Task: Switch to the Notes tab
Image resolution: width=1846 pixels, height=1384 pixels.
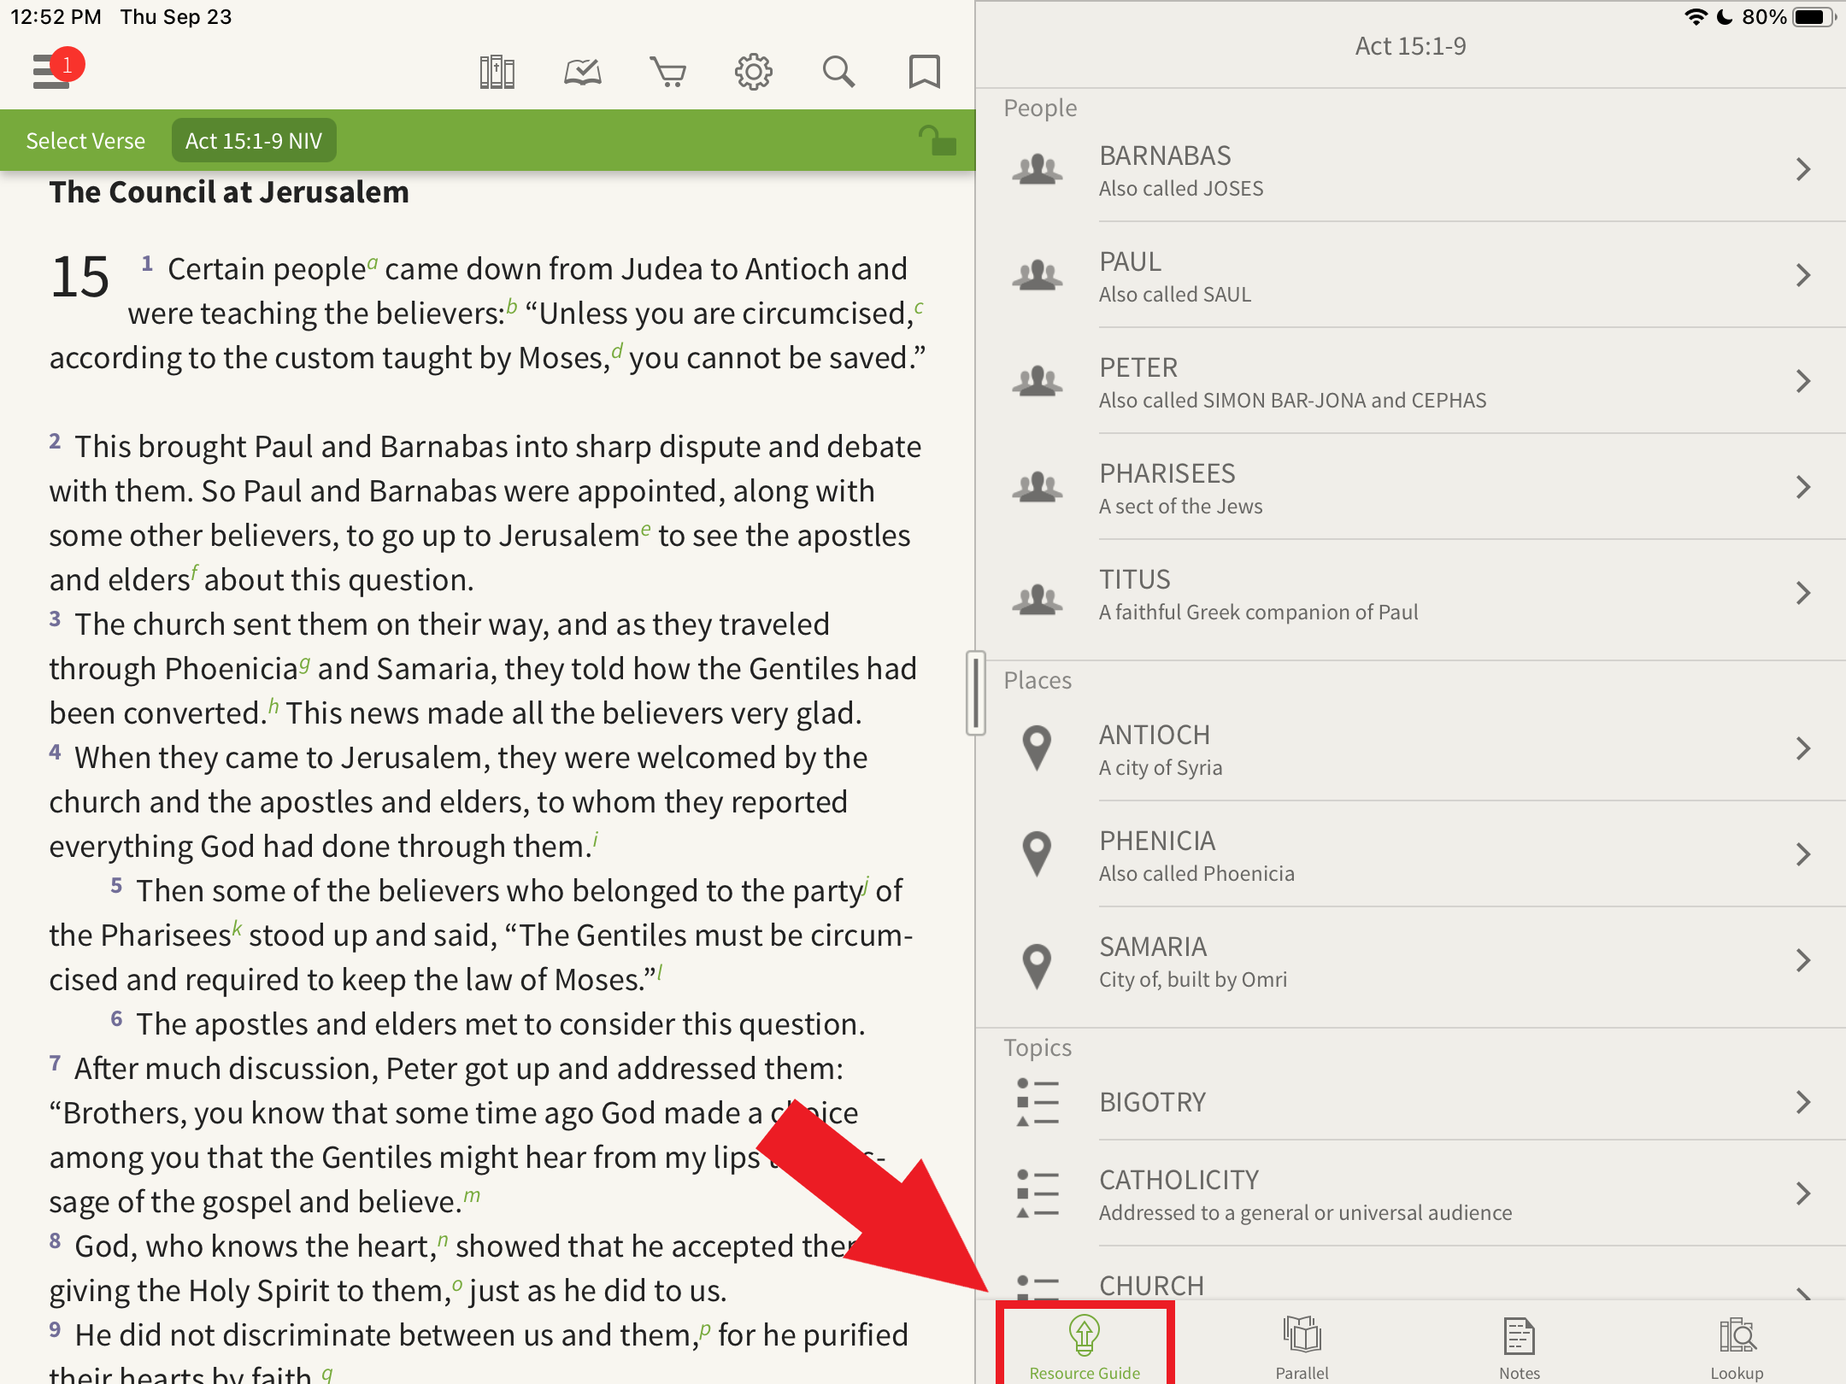Action: 1520,1348
